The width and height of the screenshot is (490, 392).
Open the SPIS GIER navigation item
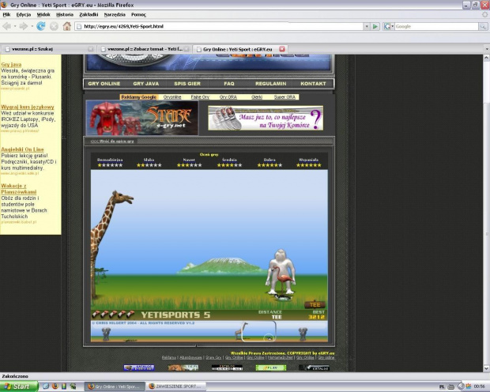[187, 84]
